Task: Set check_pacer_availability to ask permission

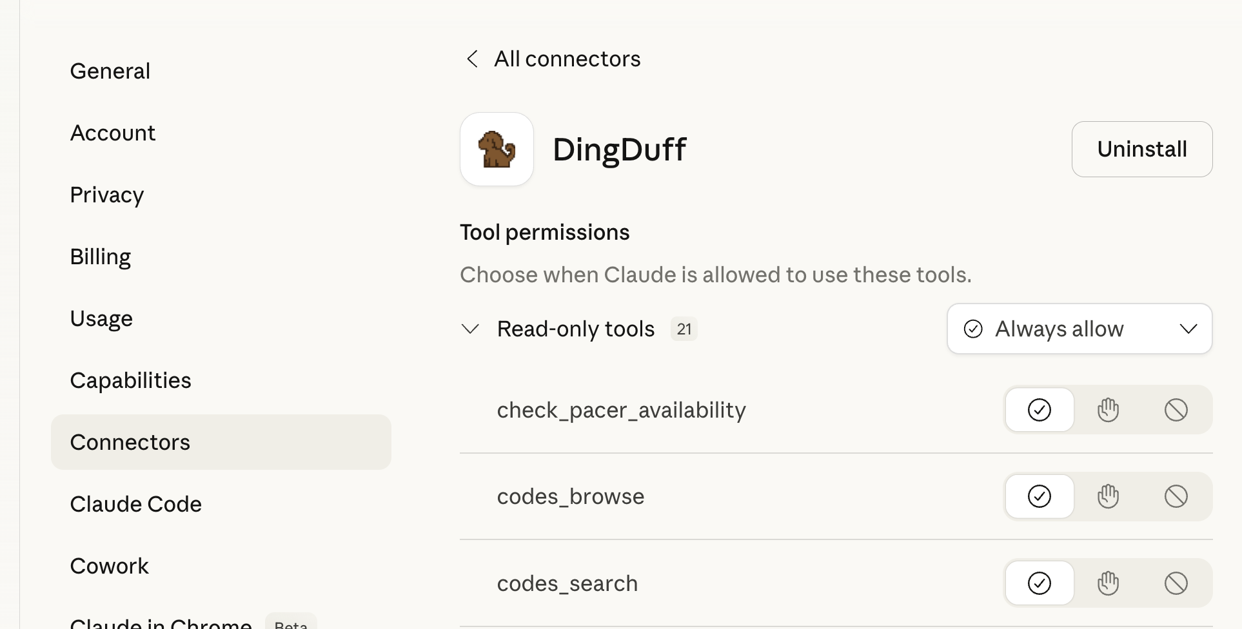Action: click(1108, 409)
